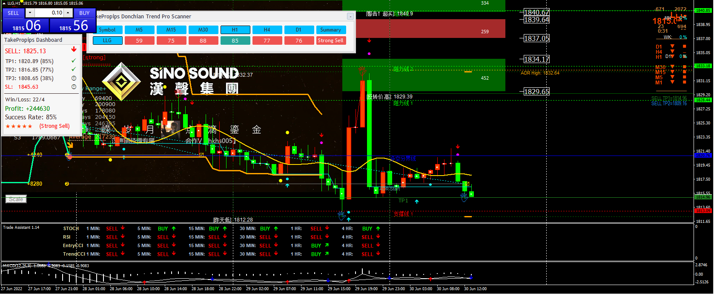Click the red 1813.09 price axis tag

[703, 211]
